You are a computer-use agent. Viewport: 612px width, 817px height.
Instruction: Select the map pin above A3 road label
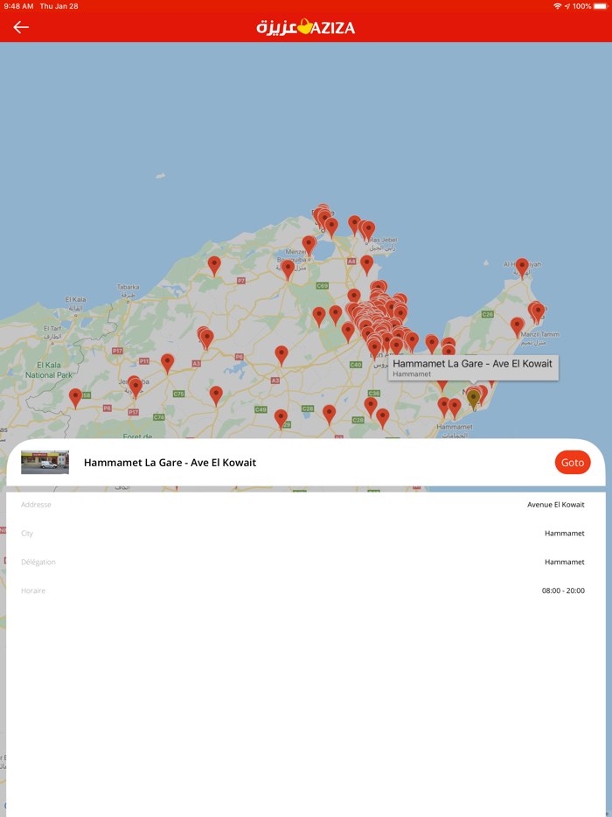coord(281,353)
